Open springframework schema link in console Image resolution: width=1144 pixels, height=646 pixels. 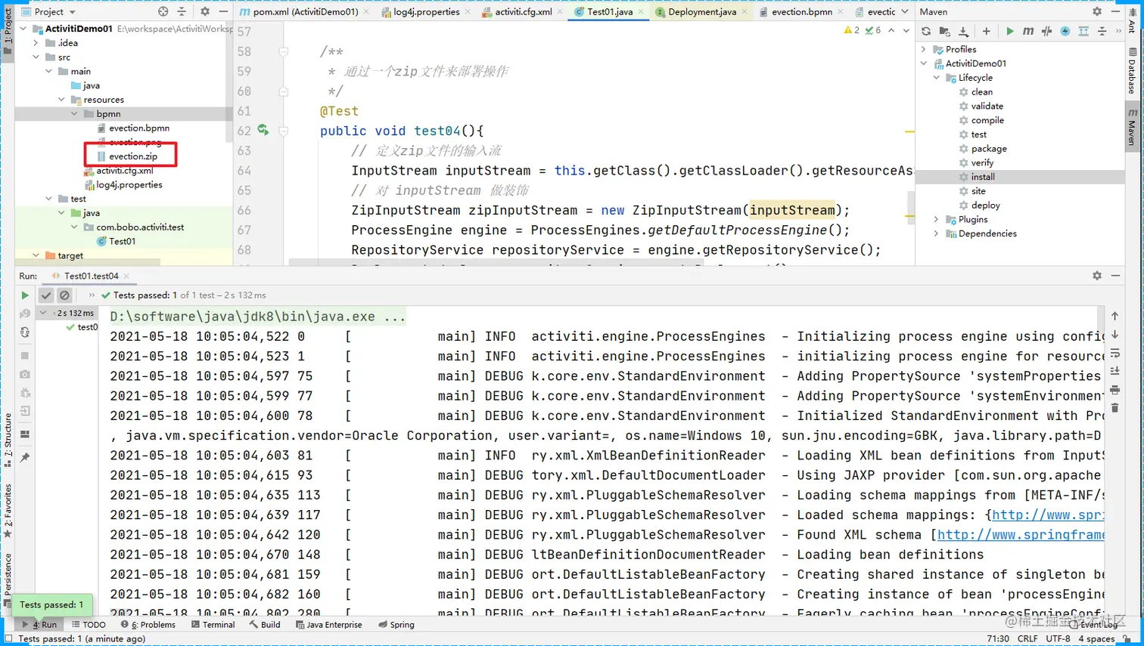pos(1021,535)
